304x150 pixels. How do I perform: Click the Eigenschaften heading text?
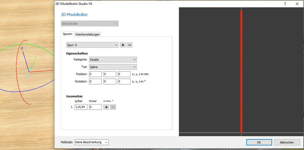(x=77, y=53)
